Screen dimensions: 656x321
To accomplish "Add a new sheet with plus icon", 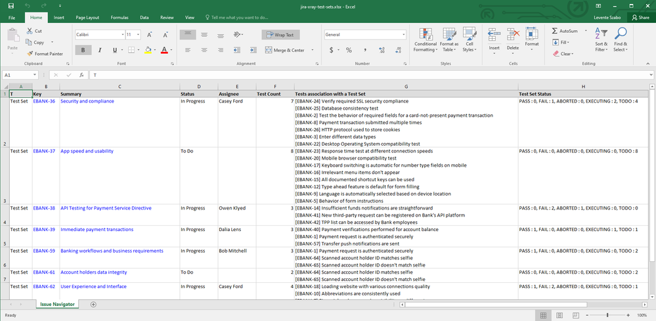I will (93, 305).
